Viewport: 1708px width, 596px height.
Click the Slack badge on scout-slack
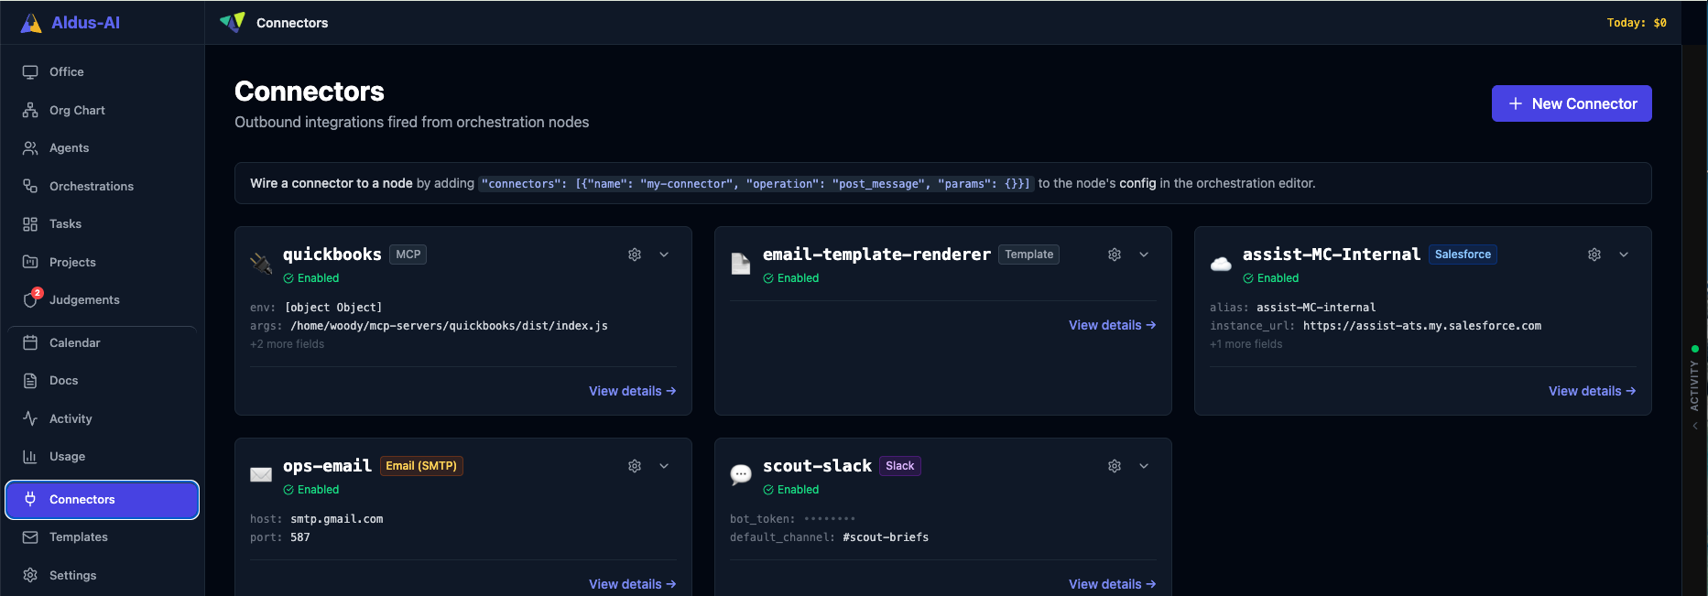click(900, 466)
